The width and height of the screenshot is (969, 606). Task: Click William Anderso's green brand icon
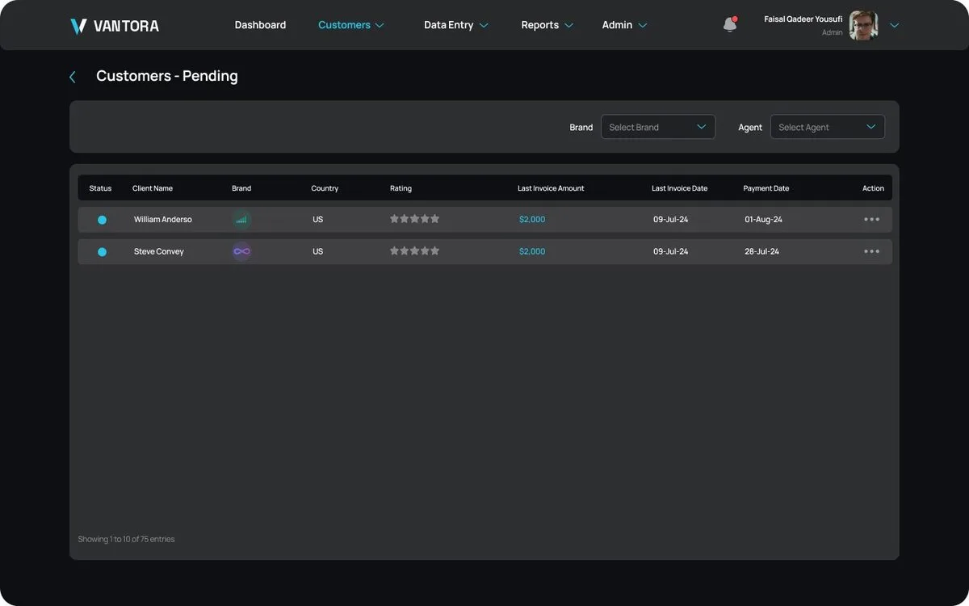241,219
